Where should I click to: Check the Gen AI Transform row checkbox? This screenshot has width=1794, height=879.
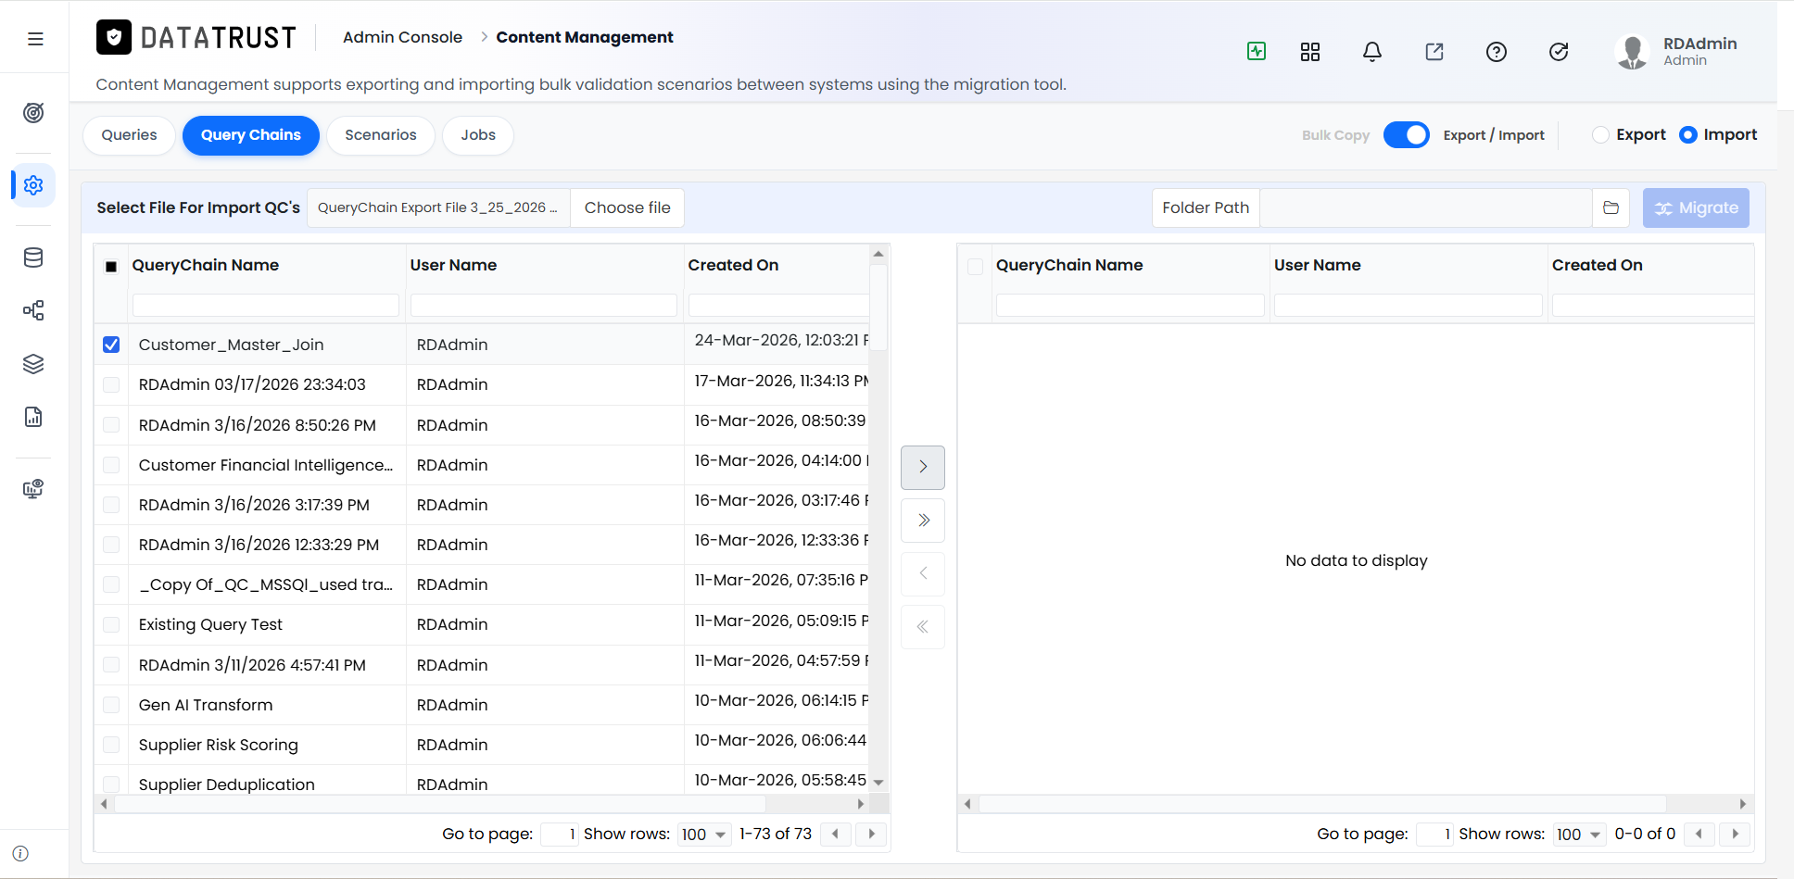click(x=111, y=705)
